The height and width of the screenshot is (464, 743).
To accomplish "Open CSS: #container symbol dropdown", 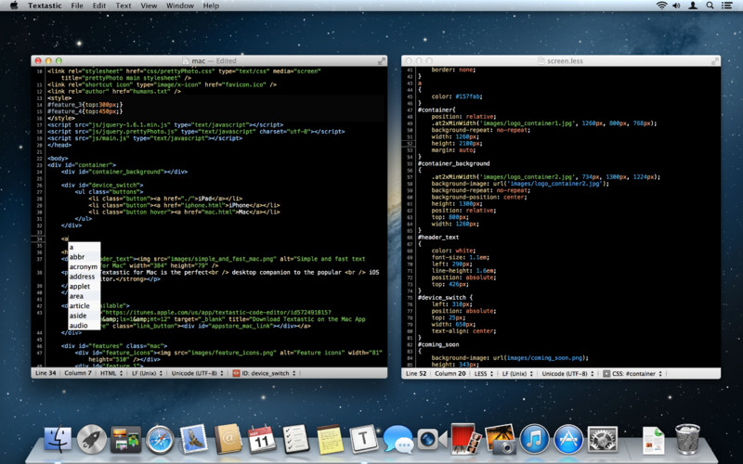I will (x=632, y=374).
